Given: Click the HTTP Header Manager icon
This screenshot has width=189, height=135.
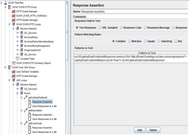Looking at the screenshot, I should point(14,20).
